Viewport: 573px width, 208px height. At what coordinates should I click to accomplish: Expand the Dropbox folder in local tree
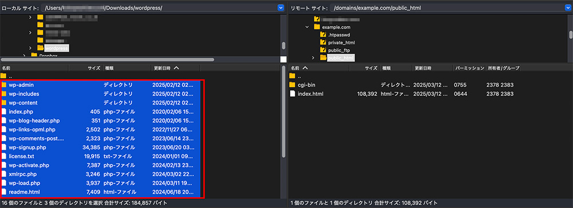tap(25, 56)
